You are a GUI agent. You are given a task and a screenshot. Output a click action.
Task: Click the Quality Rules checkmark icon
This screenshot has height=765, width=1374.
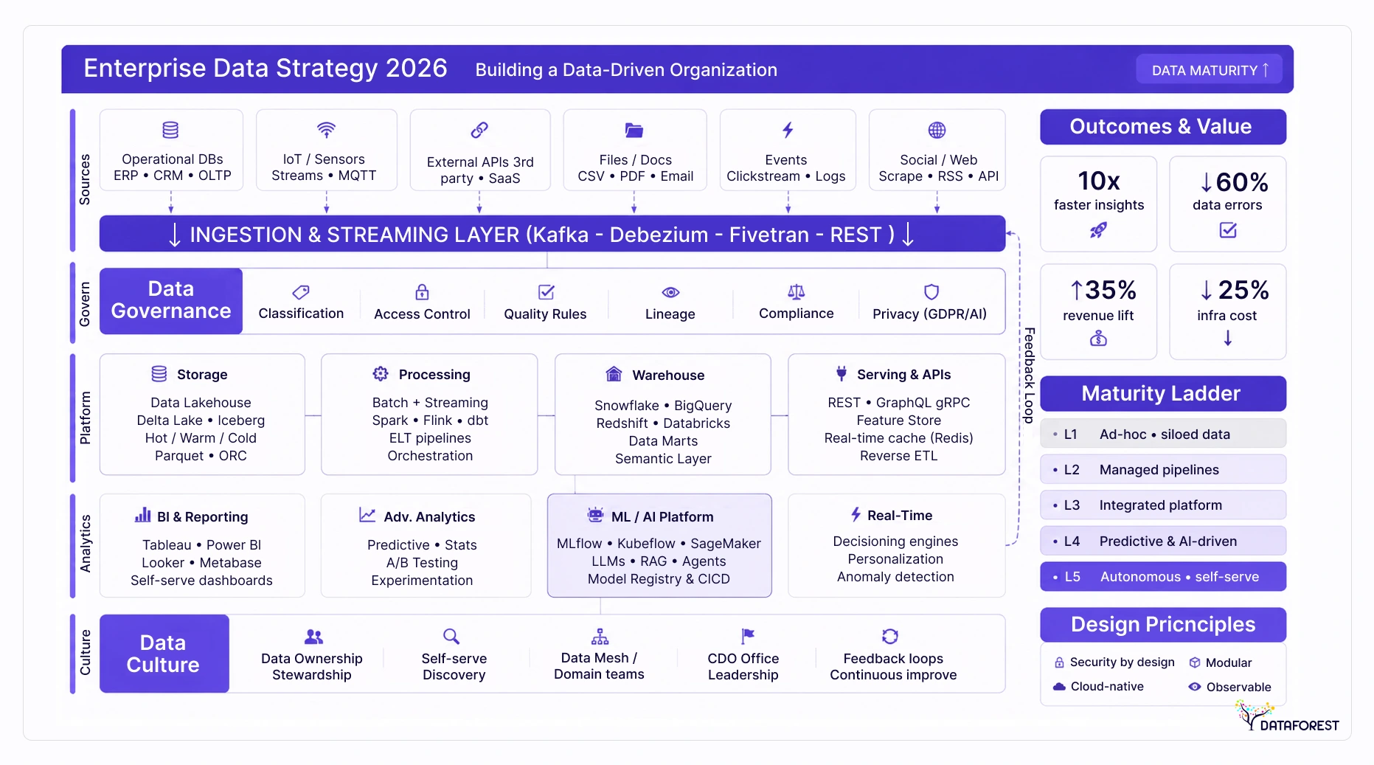(546, 292)
